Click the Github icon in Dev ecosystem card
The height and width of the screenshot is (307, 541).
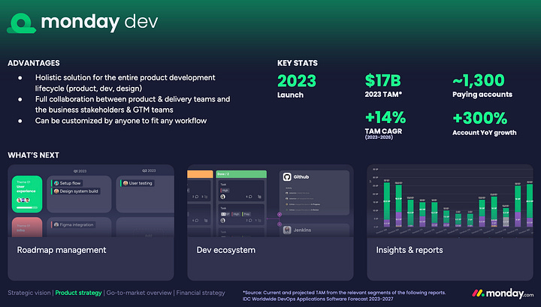click(x=287, y=176)
